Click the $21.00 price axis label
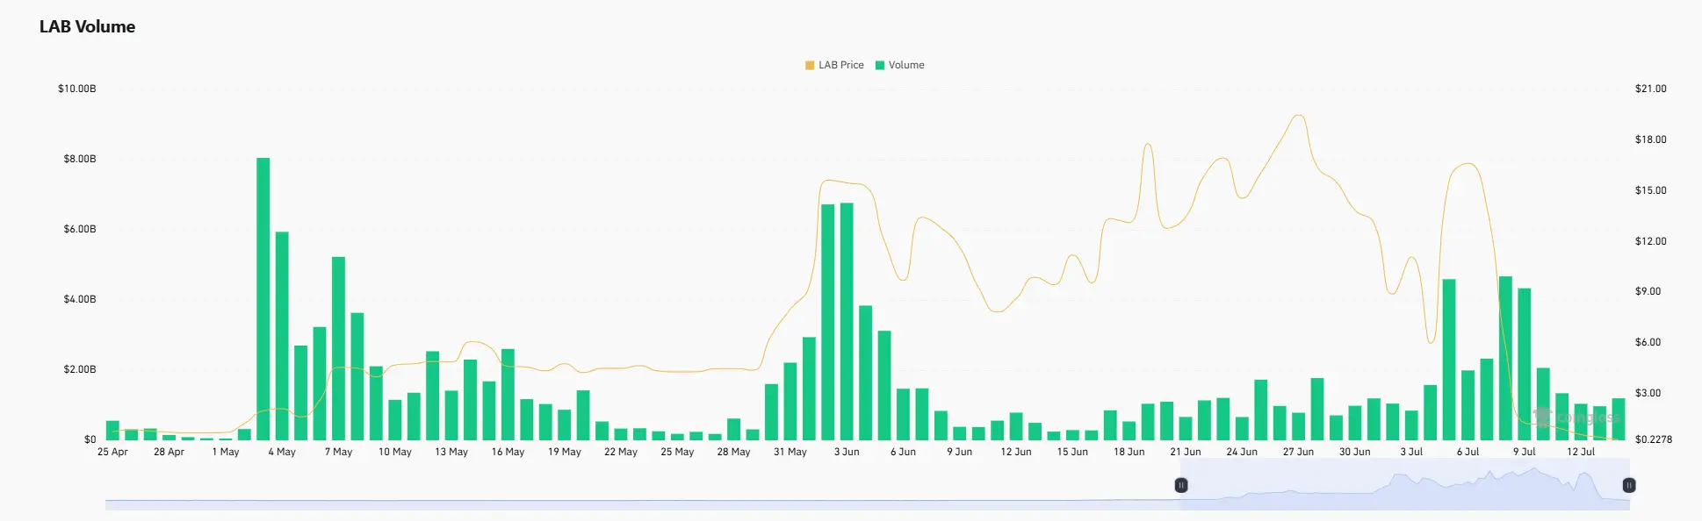This screenshot has height=521, width=1702. [1650, 89]
